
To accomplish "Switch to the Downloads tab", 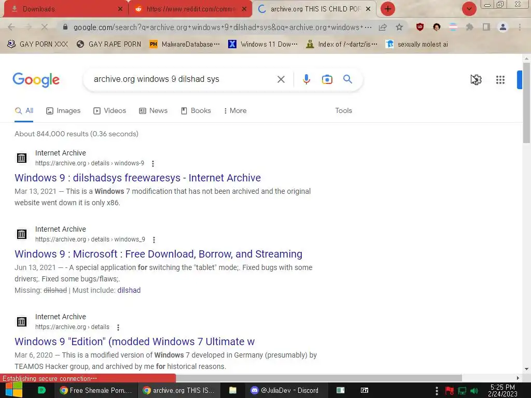I will pos(64,9).
